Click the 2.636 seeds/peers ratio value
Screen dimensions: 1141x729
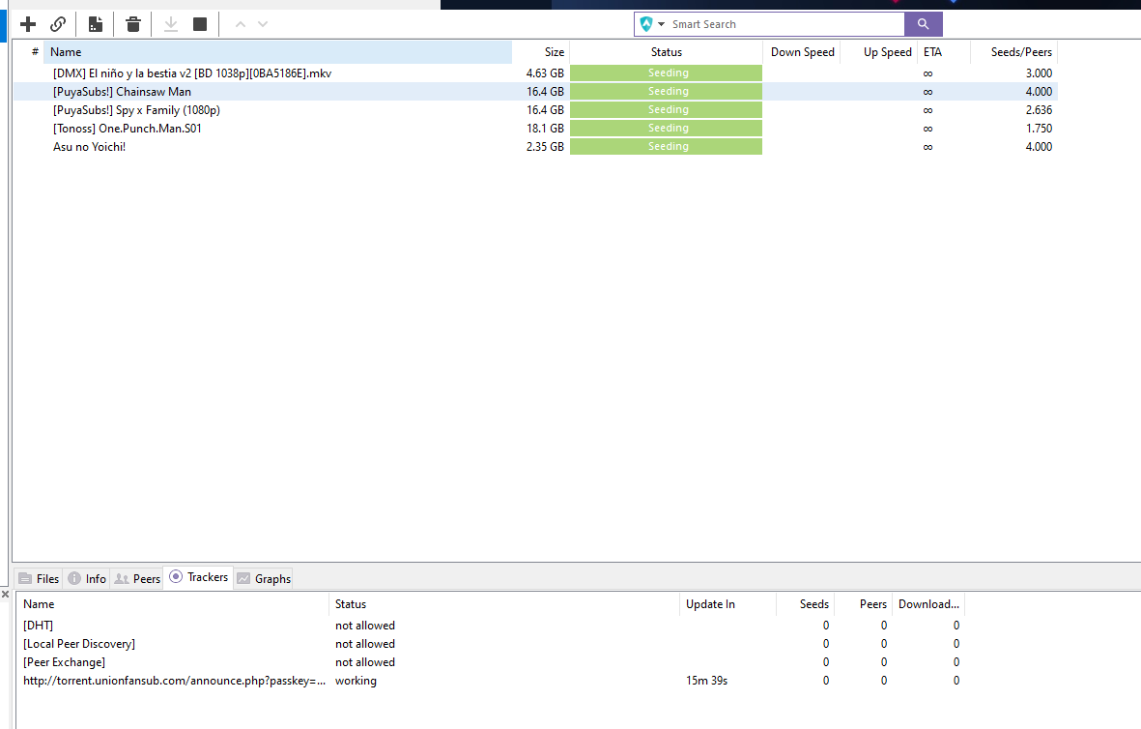1039,110
